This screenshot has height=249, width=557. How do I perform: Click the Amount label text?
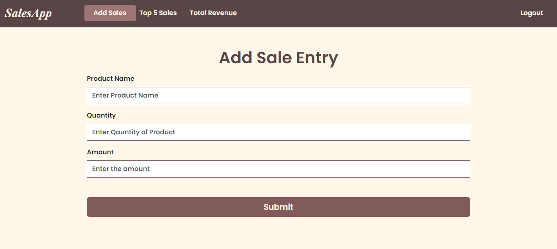click(100, 152)
